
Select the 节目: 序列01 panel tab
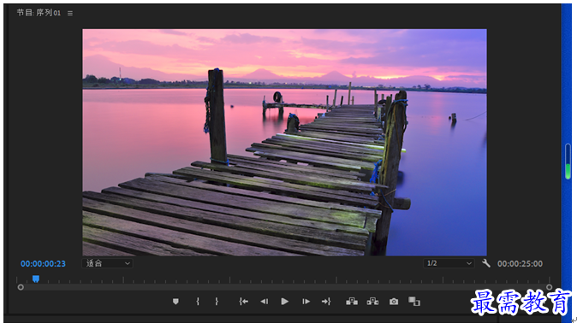pos(39,13)
